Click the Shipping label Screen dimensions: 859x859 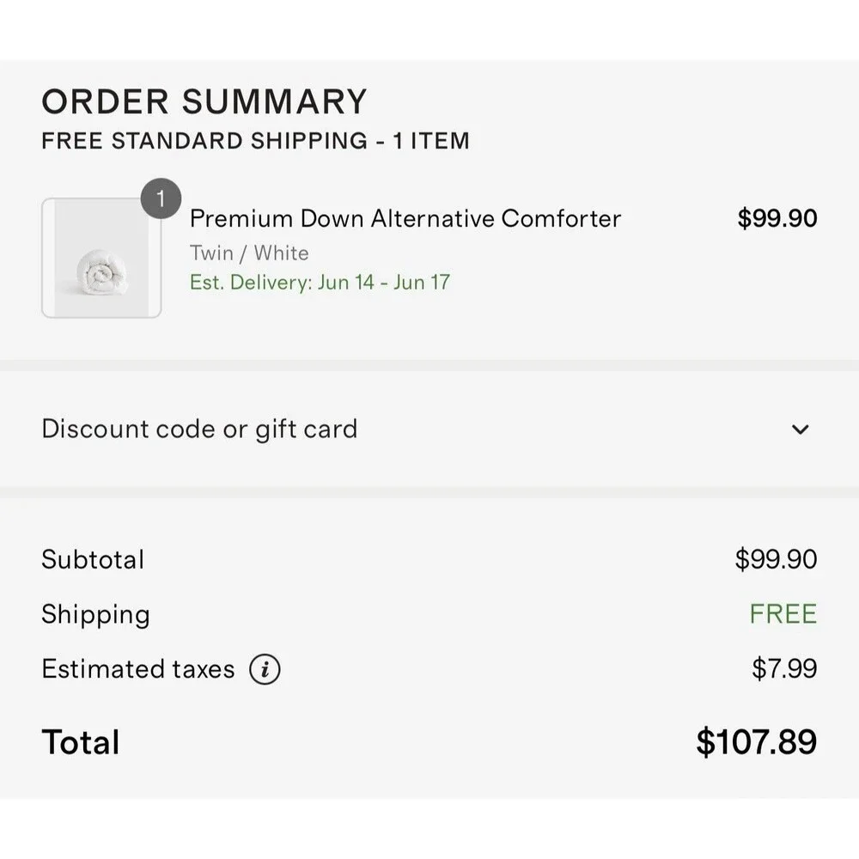[x=96, y=615]
